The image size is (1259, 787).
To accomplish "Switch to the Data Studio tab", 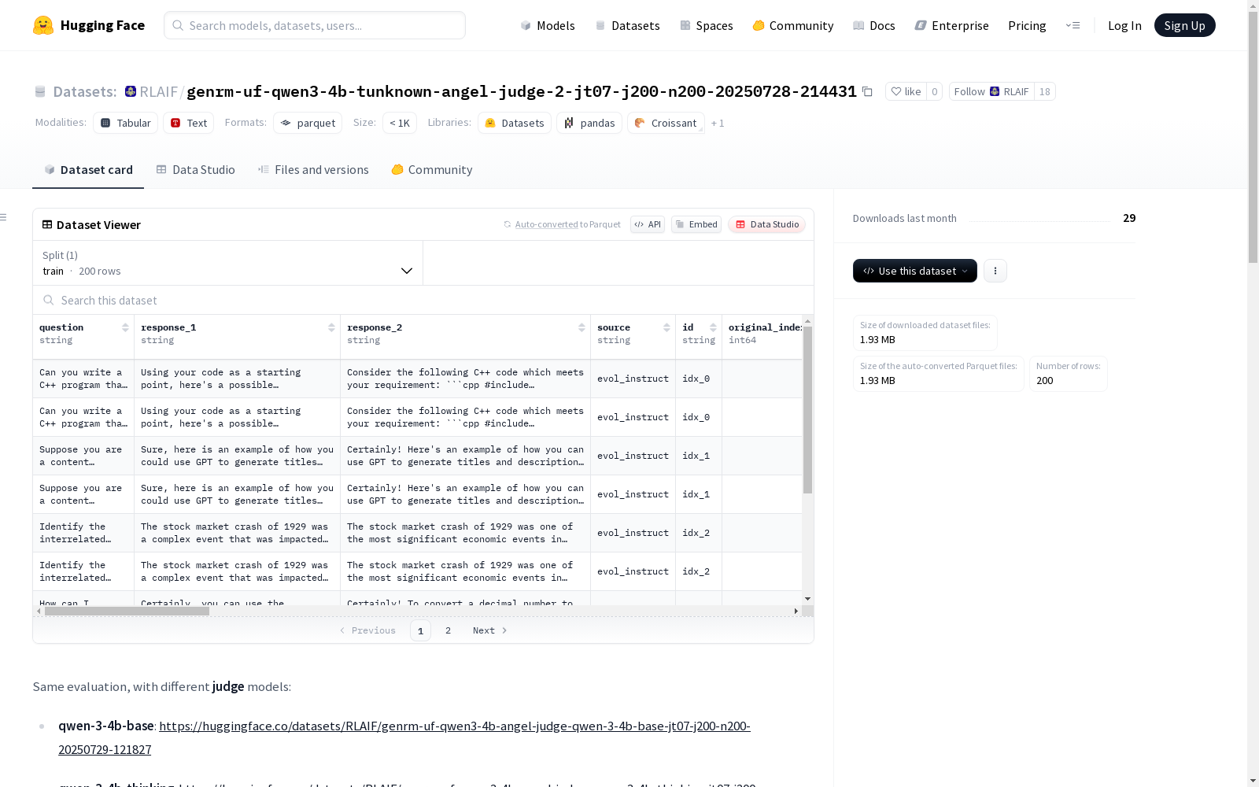I will pyautogui.click(x=196, y=170).
